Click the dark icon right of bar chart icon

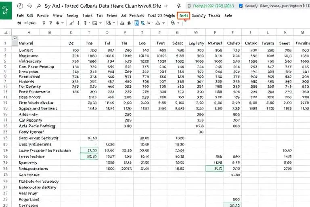(x=129, y=23)
